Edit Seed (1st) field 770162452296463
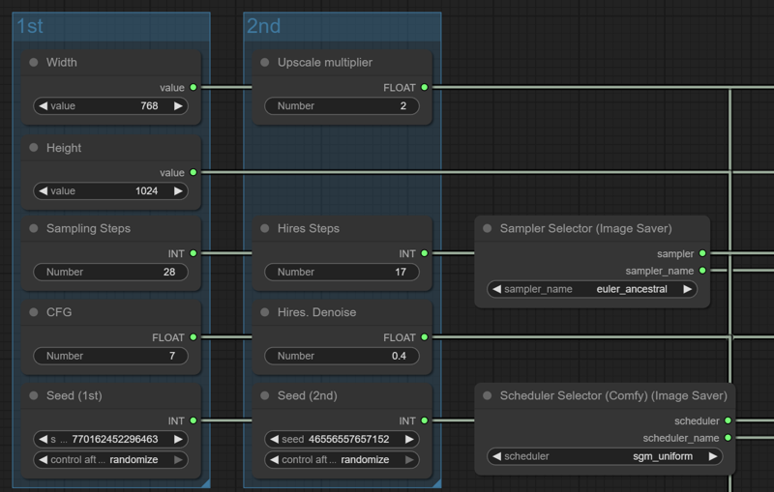Viewport: 774px width, 492px height. 110,439
